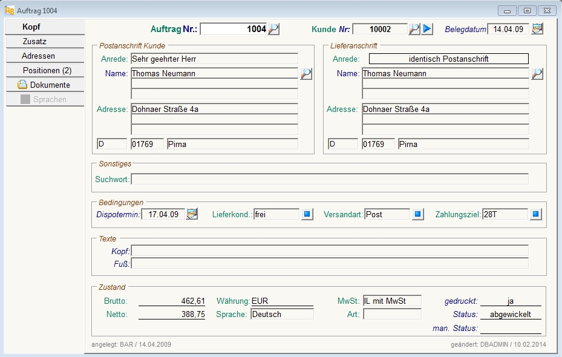Click the magnifier icon beside Kunde Nr.

tap(414, 29)
